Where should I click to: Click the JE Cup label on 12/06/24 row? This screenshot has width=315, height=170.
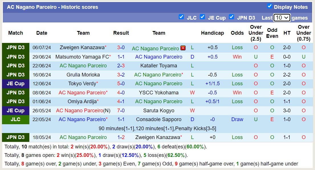(x=16, y=84)
